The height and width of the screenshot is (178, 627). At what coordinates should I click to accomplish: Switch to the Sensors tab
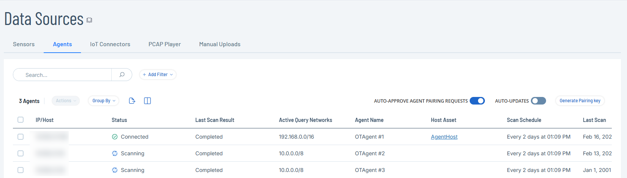click(x=24, y=44)
